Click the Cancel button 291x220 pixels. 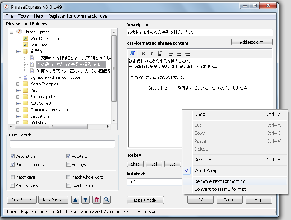[229, 200]
